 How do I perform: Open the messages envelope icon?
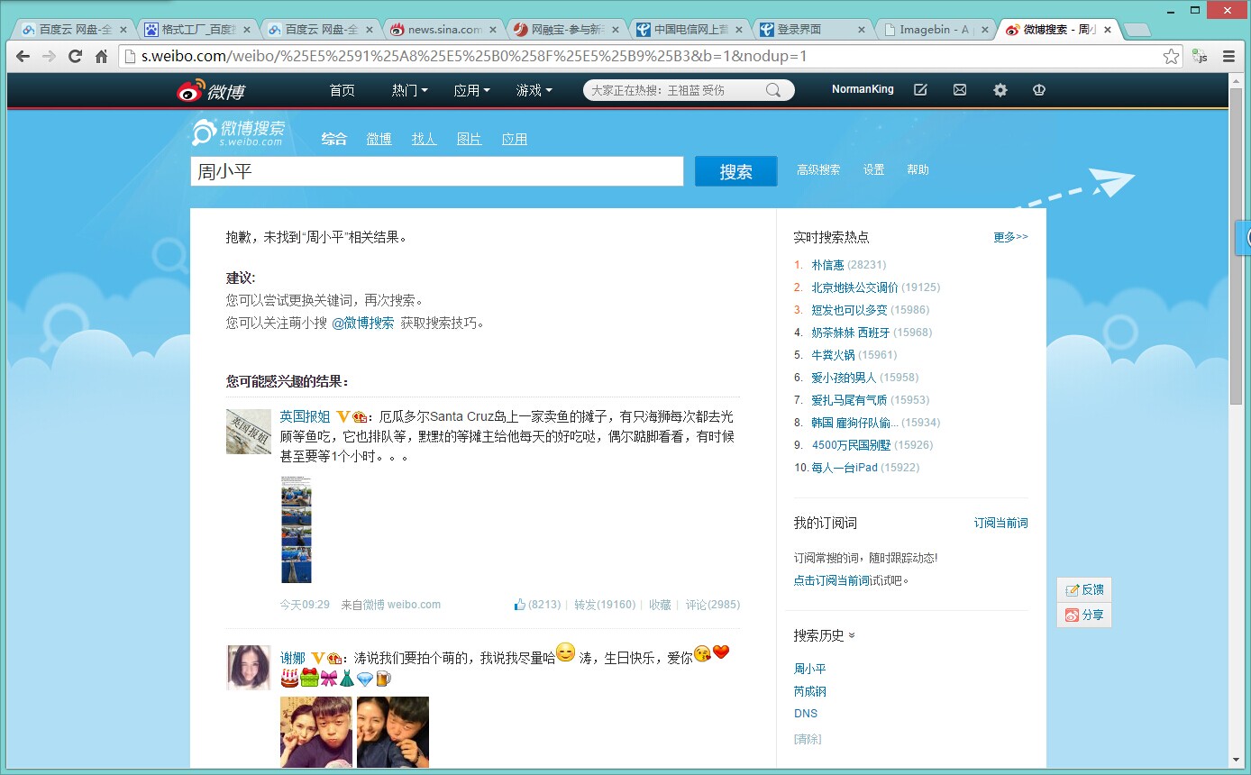pos(960,90)
